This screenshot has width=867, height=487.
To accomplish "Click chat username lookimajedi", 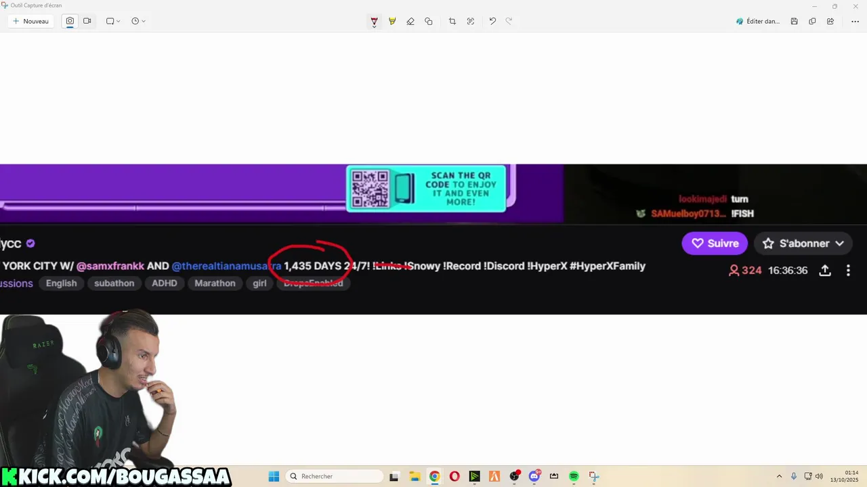I will pyautogui.click(x=703, y=199).
